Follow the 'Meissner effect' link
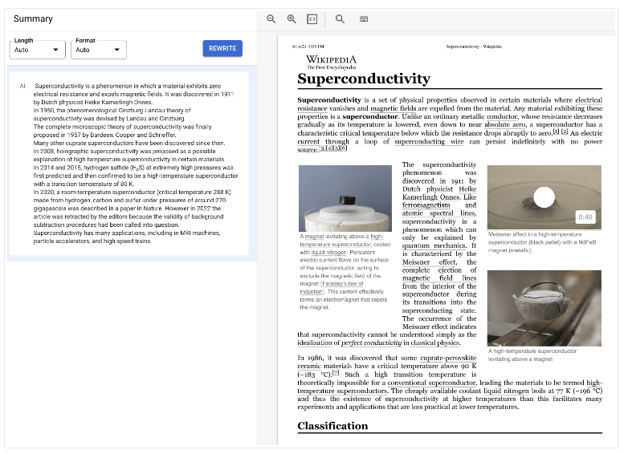This screenshot has height=454, width=624. [x=426, y=261]
